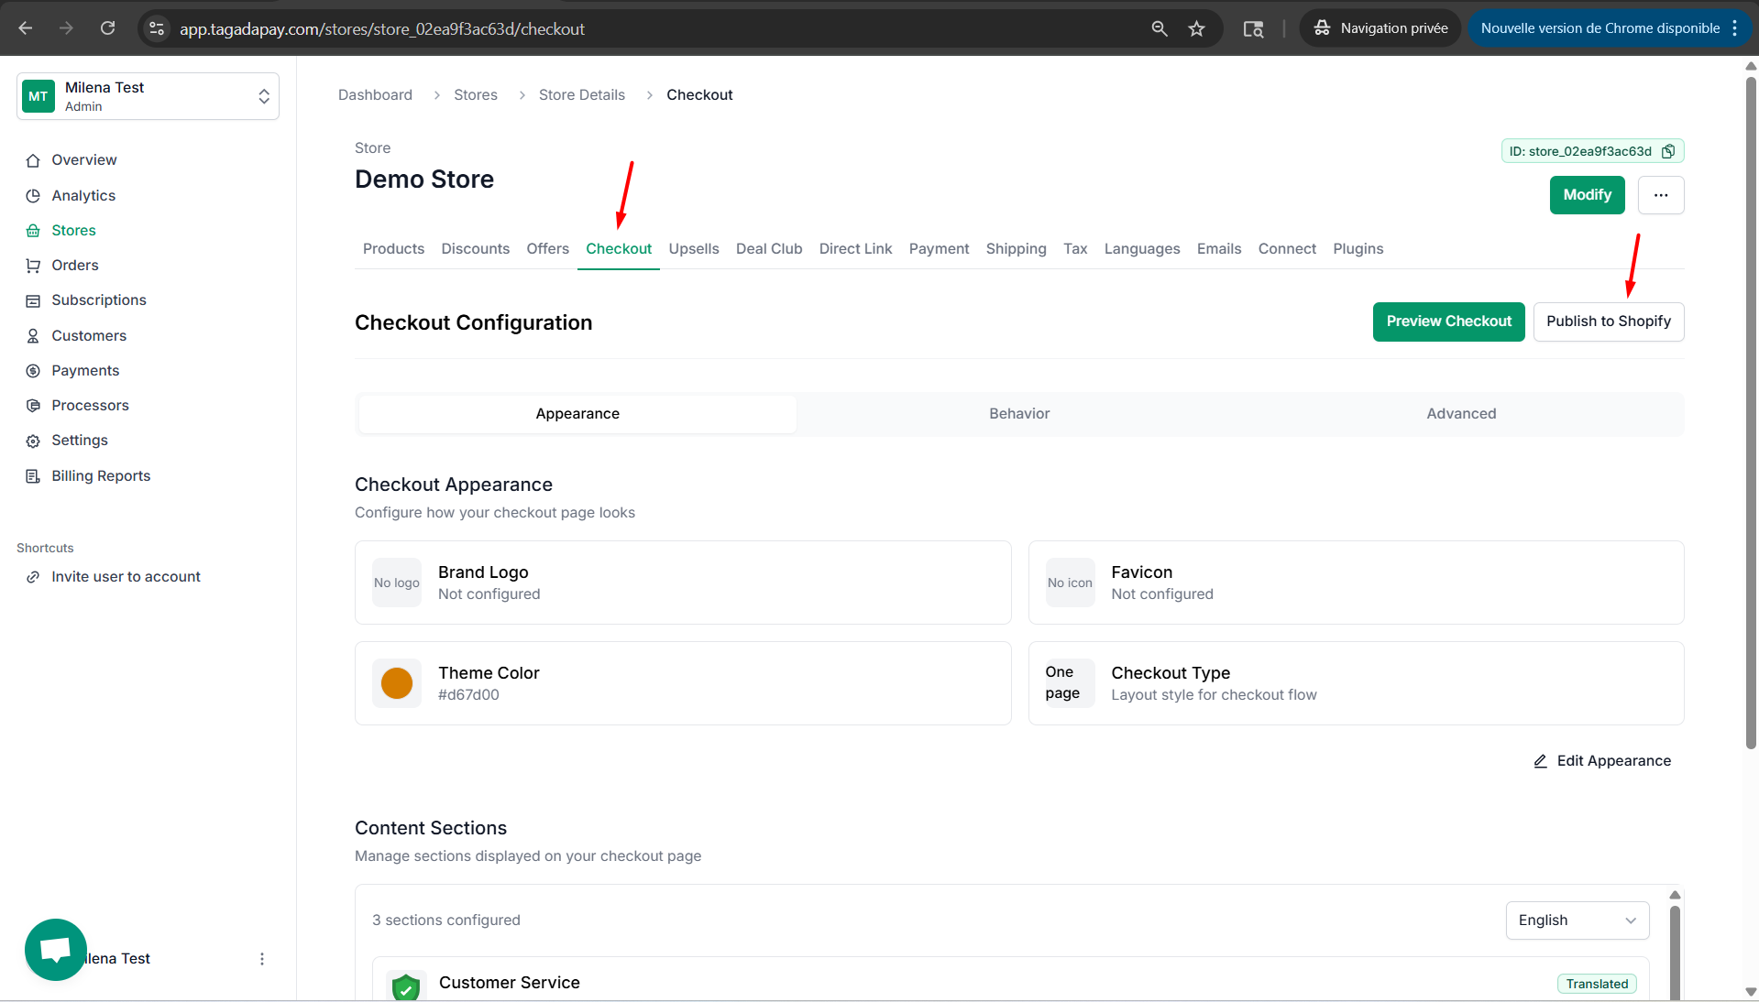Open the chat support bubble
The width and height of the screenshot is (1759, 1002).
click(x=56, y=950)
